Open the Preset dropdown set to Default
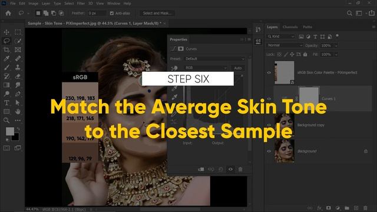The image size is (377, 212). coord(214,59)
